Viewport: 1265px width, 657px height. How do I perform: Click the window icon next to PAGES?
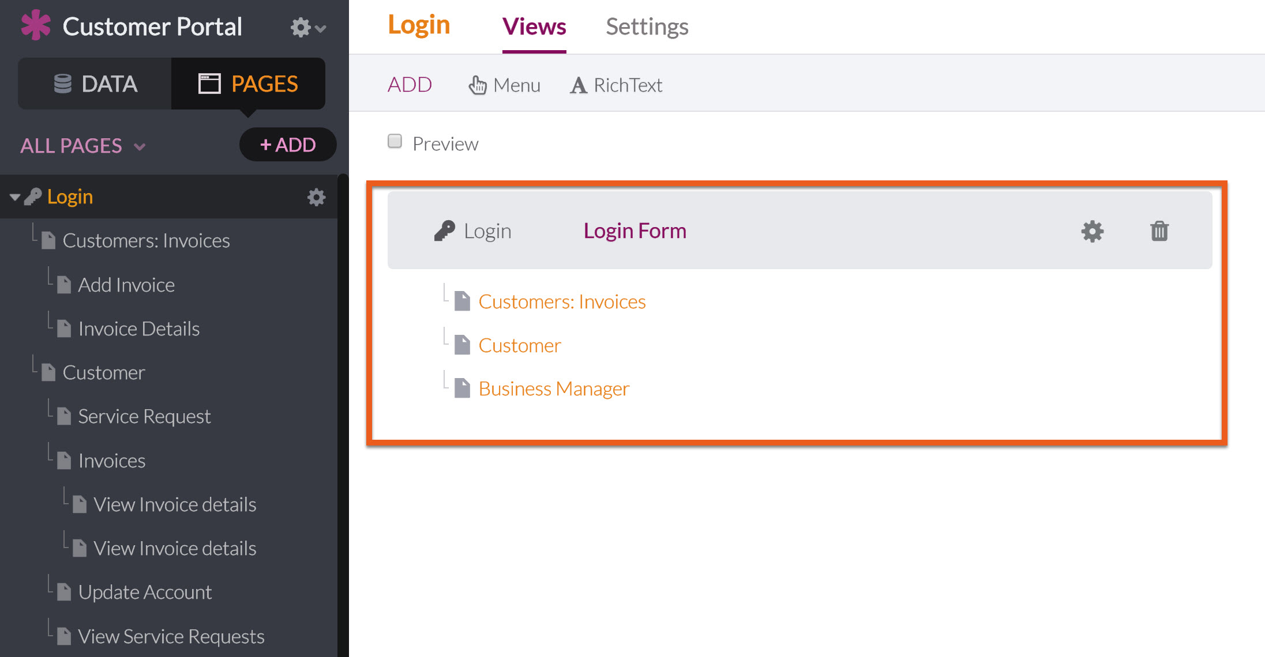tap(209, 84)
